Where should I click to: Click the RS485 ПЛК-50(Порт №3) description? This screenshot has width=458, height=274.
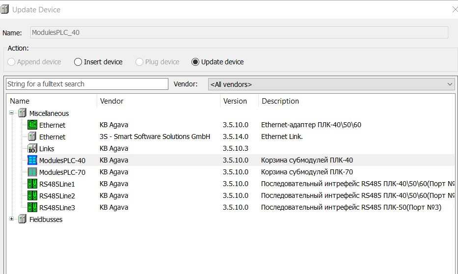[351, 207]
